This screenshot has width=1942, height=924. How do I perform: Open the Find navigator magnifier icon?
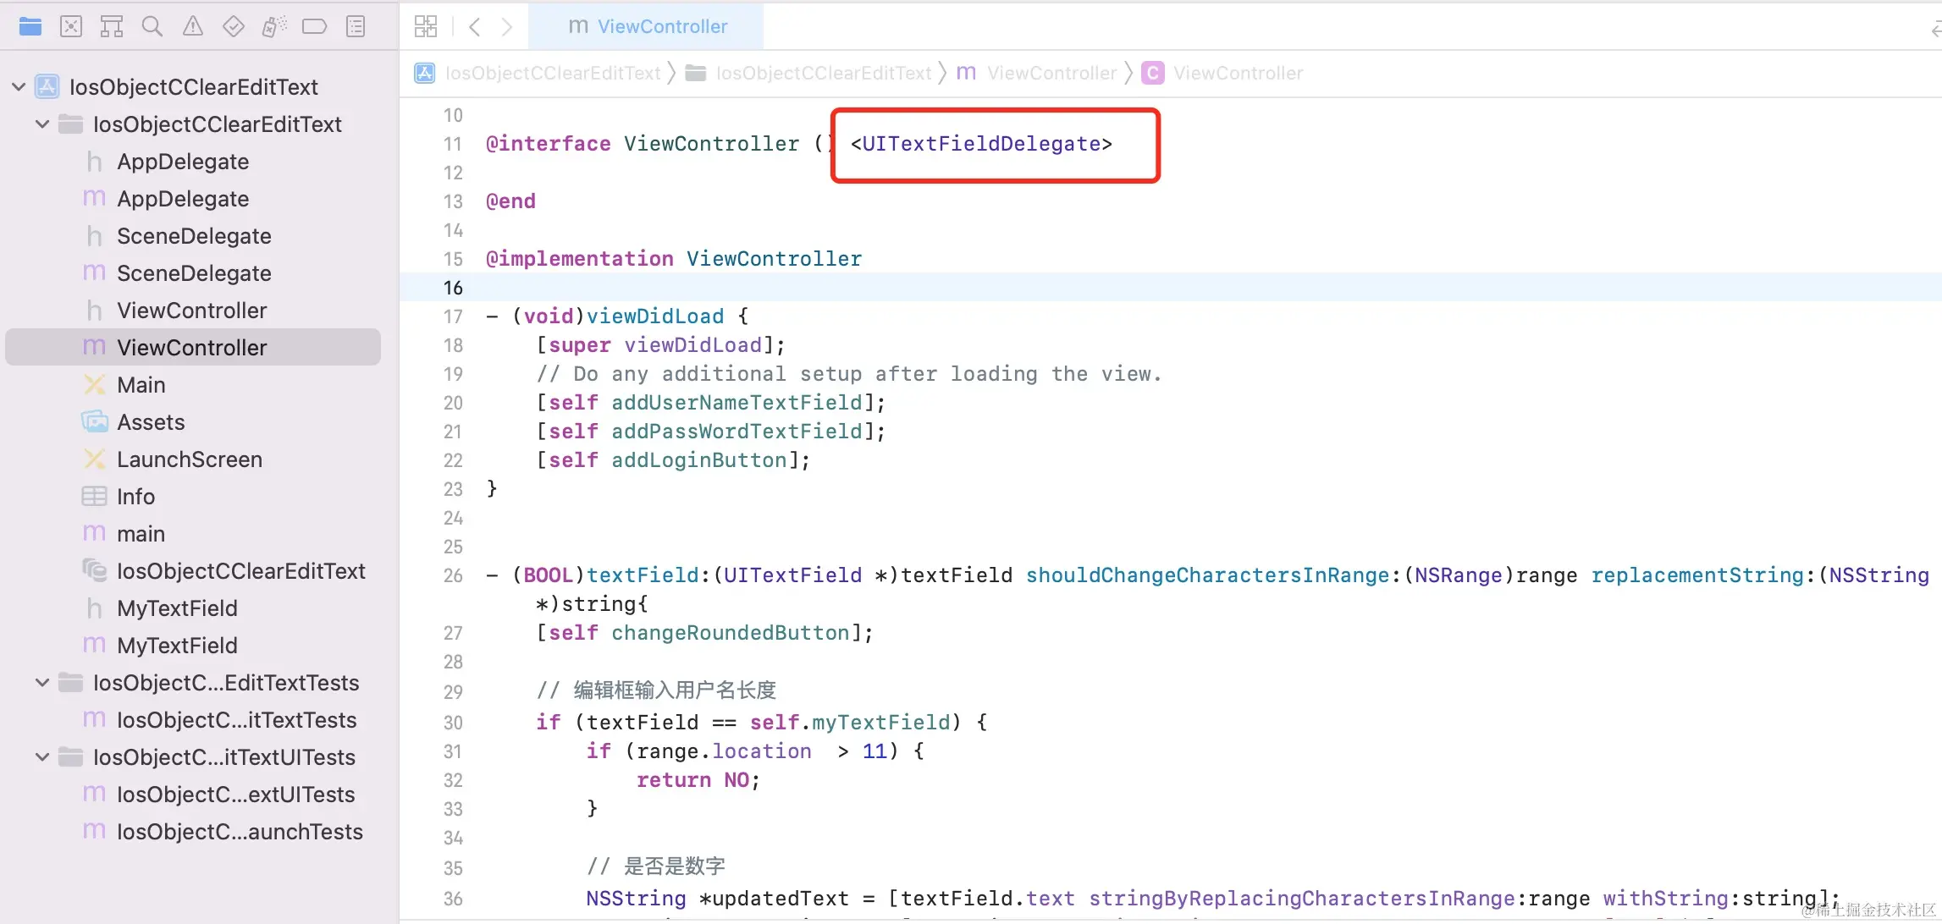pos(152,27)
